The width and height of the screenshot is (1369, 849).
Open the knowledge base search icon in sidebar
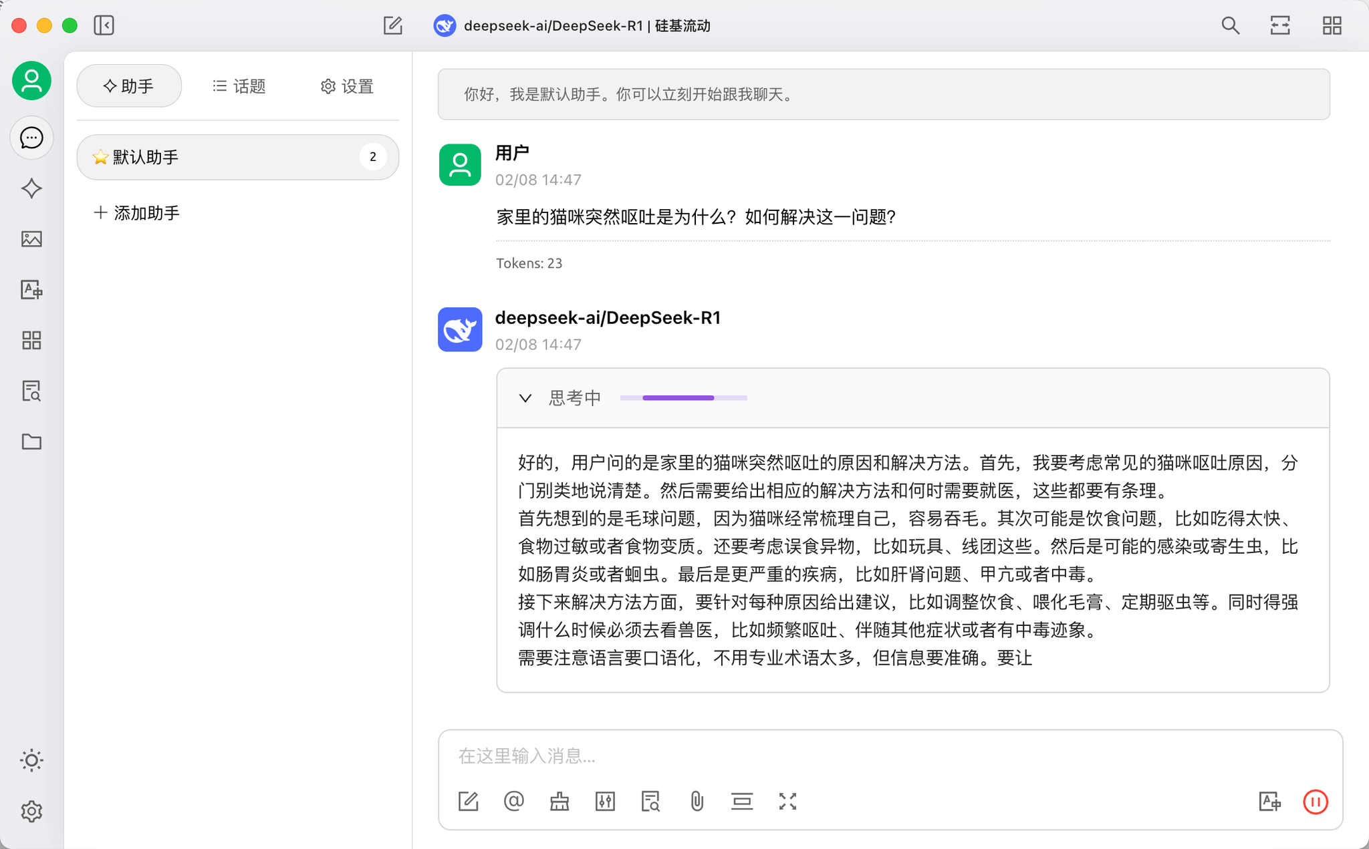[x=31, y=391]
